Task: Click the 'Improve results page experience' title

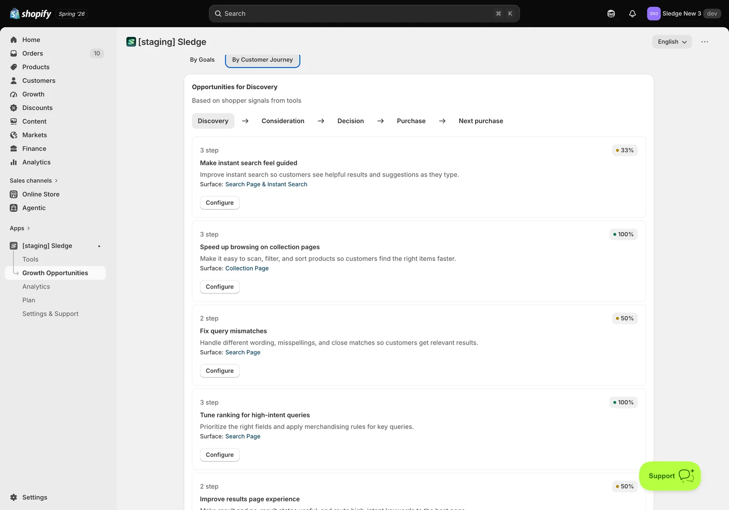Action: coord(250,499)
